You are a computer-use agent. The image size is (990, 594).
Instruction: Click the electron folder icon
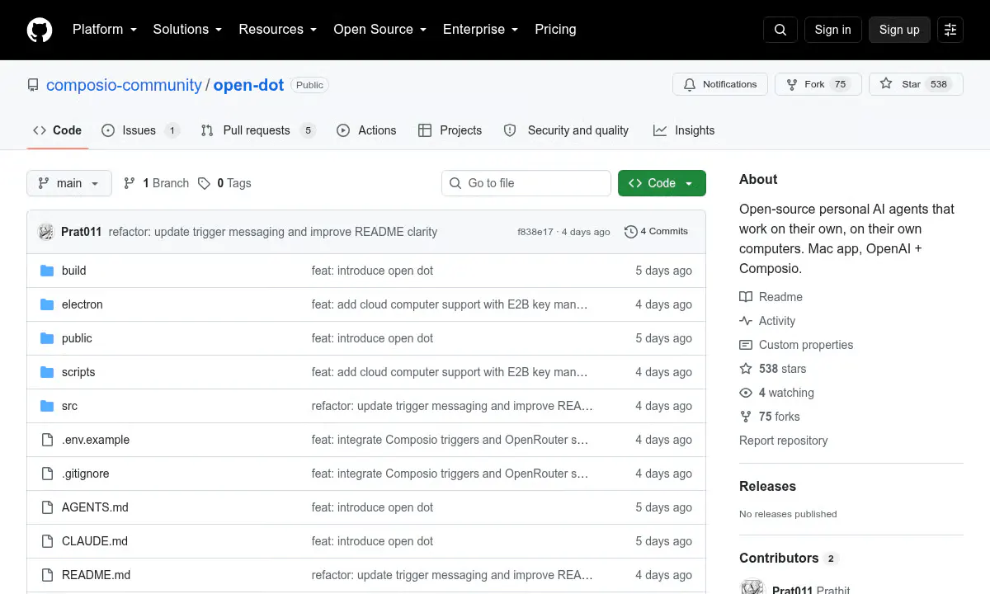[47, 304]
